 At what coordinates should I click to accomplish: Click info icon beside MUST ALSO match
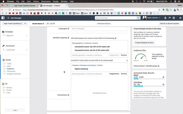coord(112,60)
